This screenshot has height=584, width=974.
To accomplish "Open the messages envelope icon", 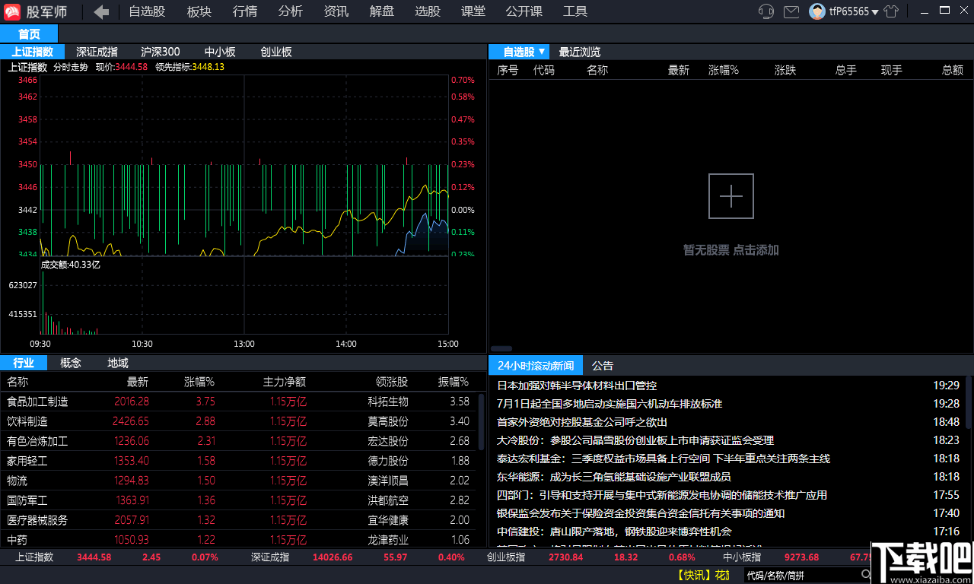I will (791, 11).
